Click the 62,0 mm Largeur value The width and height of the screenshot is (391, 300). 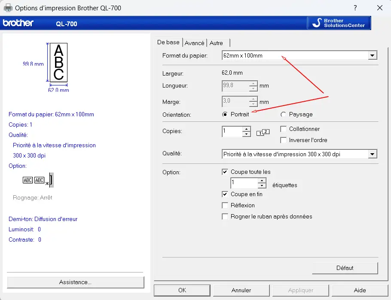tap(232, 73)
